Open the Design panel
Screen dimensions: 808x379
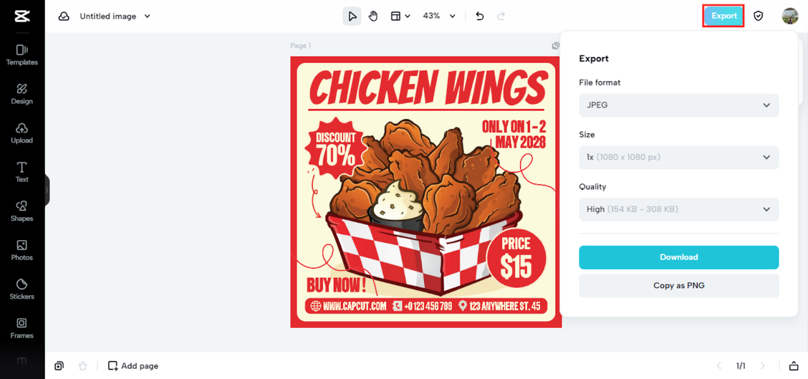click(x=22, y=94)
